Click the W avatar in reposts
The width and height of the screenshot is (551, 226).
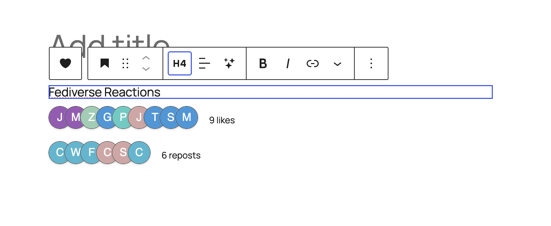tap(76, 153)
